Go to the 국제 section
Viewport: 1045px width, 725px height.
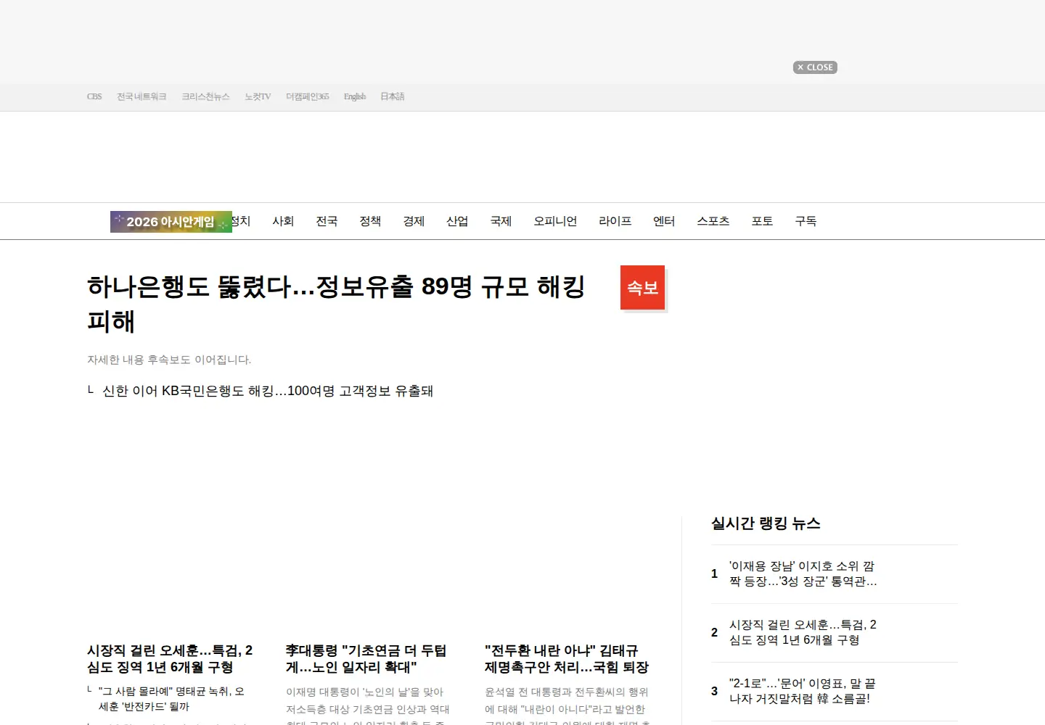(501, 221)
